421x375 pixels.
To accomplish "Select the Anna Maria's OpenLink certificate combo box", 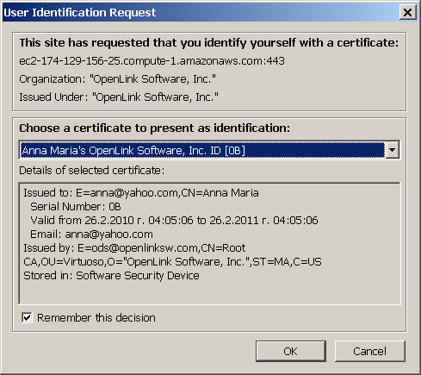I will coord(209,150).
